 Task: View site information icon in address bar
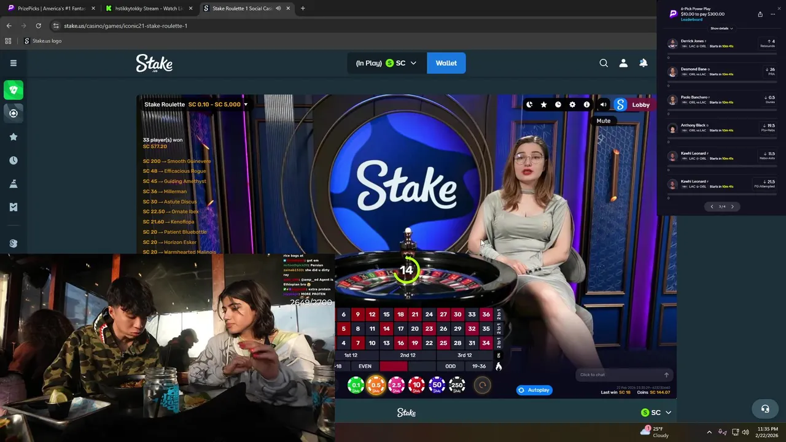[56, 26]
